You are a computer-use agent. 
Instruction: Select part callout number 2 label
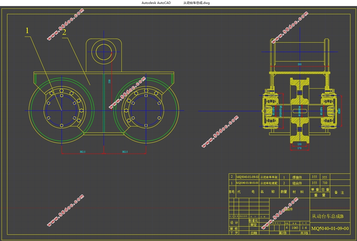[64, 32]
